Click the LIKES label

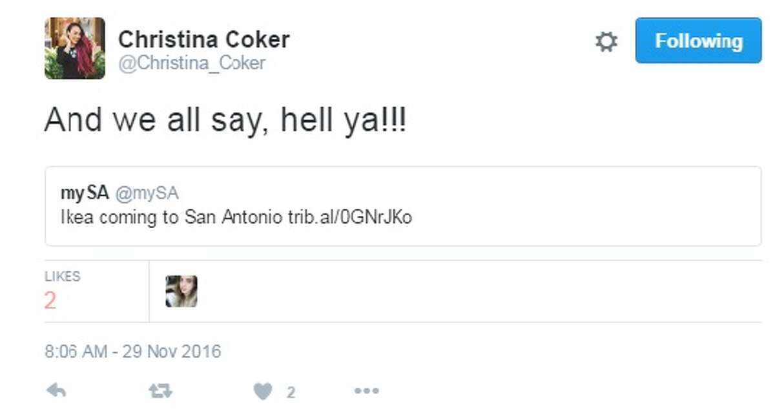(63, 277)
